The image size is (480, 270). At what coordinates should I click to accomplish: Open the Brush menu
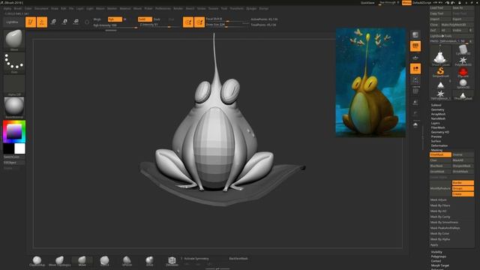pos(18,8)
